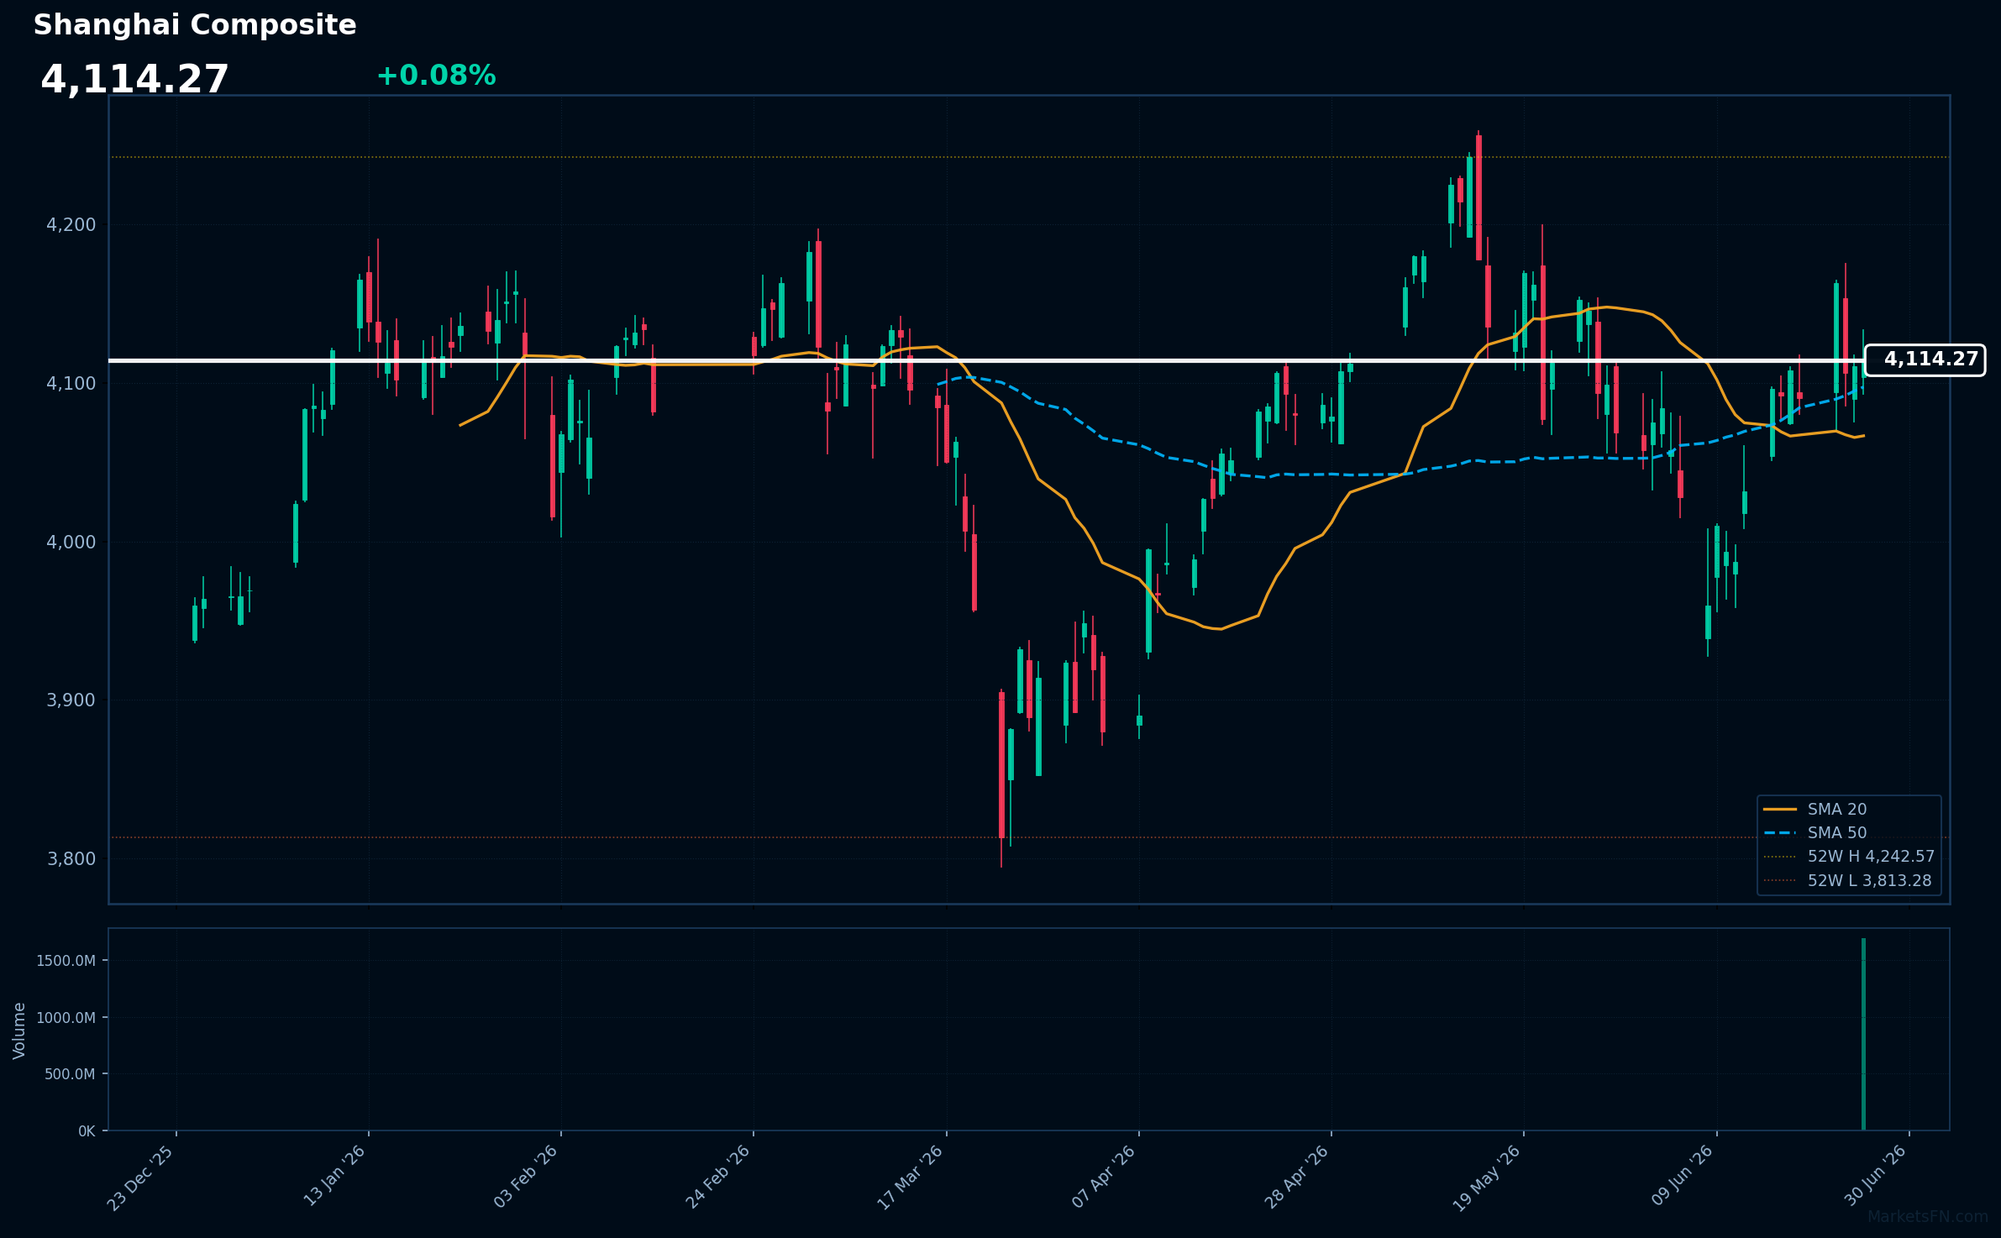This screenshot has width=2001, height=1238.
Task: Select the 500.0M volume axis label
Action: [71, 1074]
